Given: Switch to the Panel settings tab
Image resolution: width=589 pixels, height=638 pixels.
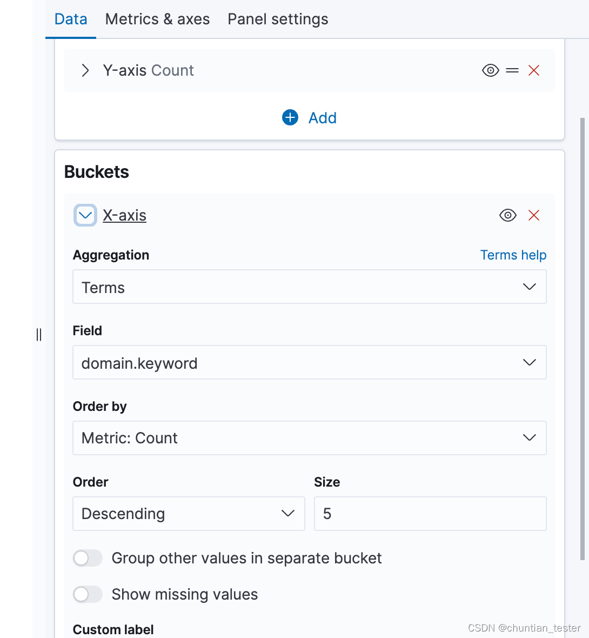Looking at the screenshot, I should [x=278, y=19].
